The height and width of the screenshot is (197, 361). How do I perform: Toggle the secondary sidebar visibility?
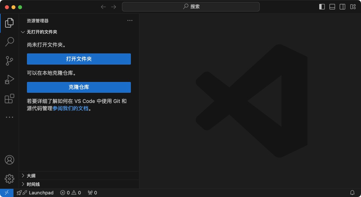coord(342,7)
